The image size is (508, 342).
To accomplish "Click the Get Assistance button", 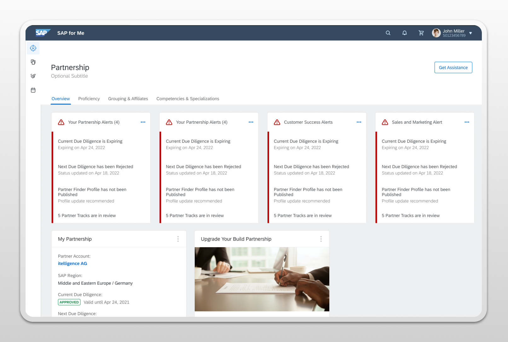I will pyautogui.click(x=453, y=67).
